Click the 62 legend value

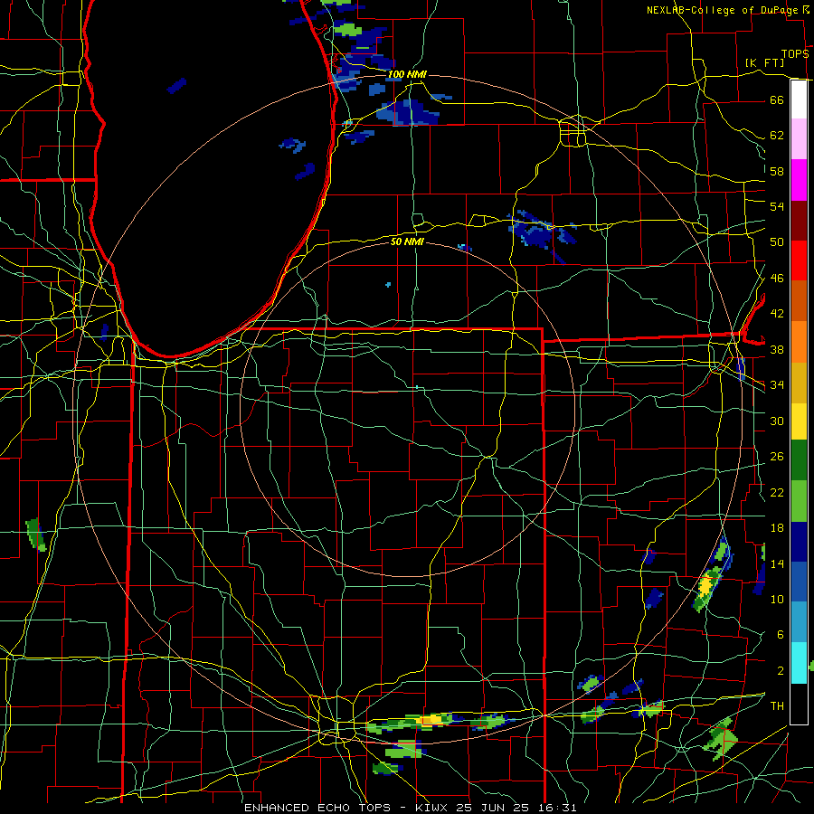click(777, 136)
